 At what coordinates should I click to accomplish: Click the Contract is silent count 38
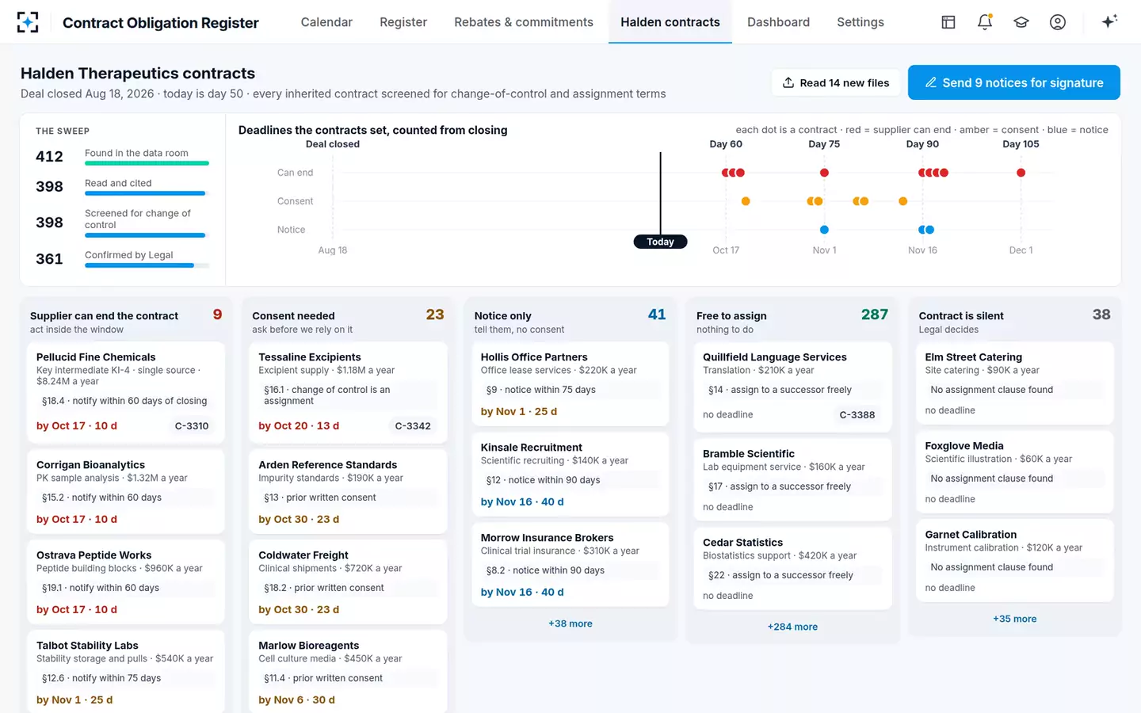[x=1101, y=315]
